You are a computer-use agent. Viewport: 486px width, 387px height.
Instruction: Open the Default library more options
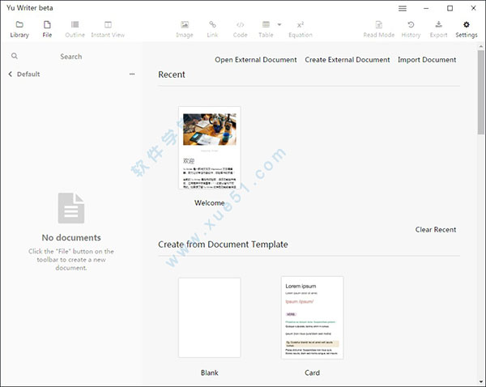click(x=132, y=74)
